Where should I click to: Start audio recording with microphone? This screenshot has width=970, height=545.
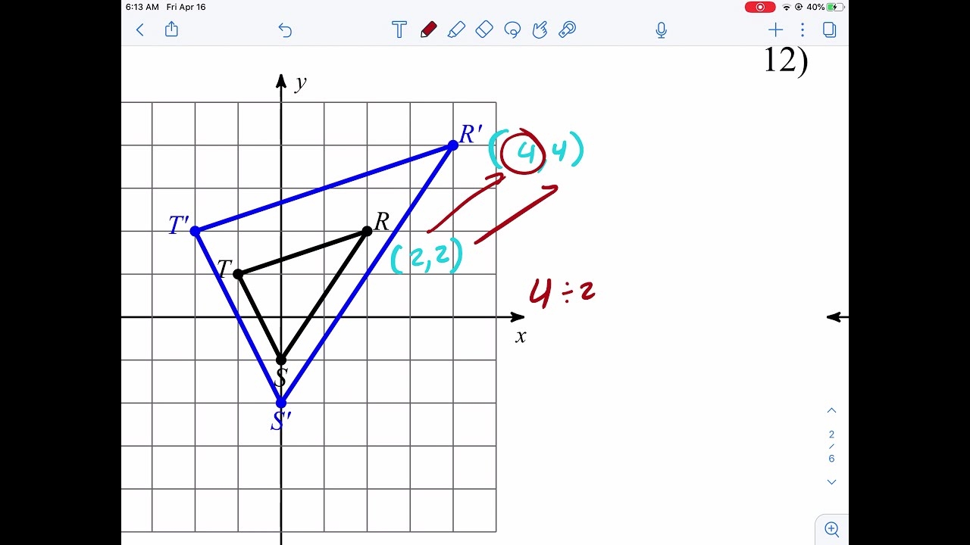661,30
